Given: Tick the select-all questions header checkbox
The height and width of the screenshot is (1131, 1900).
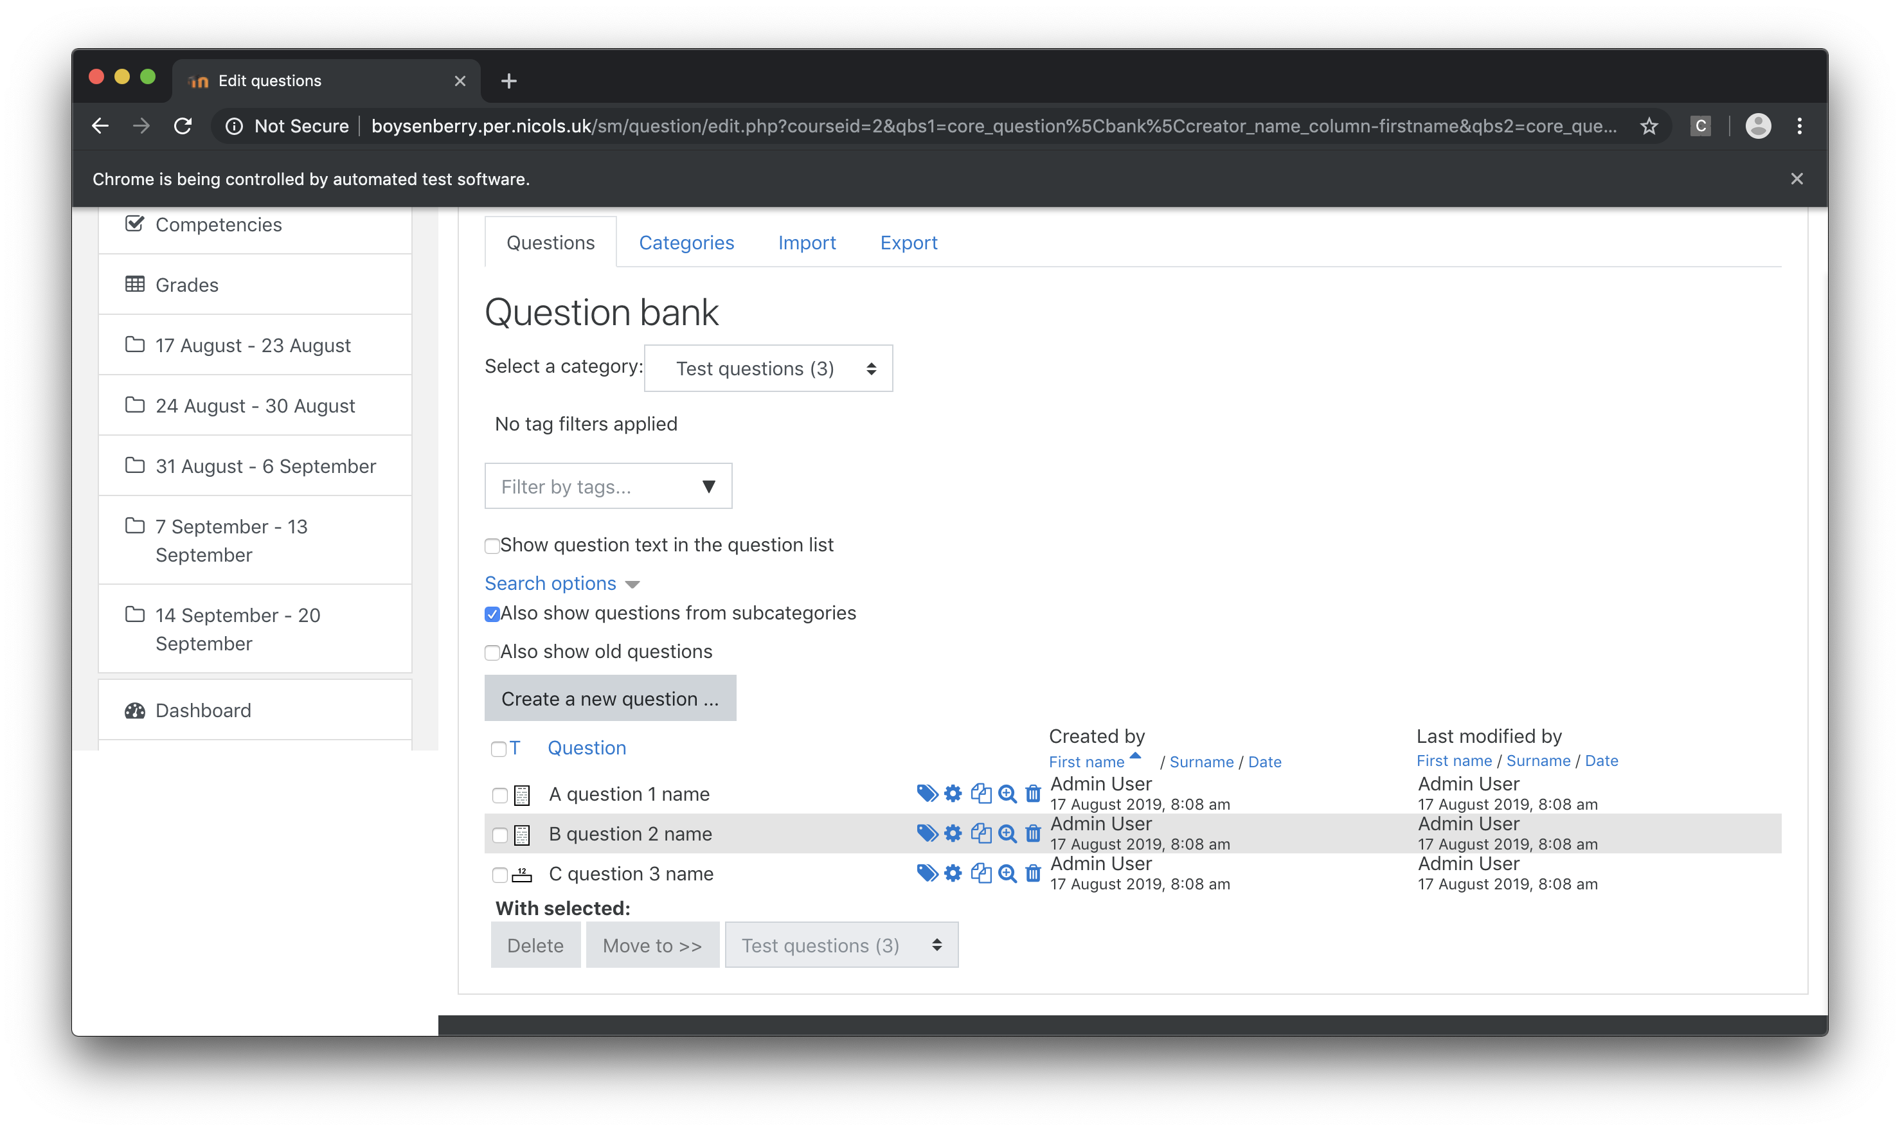Looking at the screenshot, I should click(498, 749).
